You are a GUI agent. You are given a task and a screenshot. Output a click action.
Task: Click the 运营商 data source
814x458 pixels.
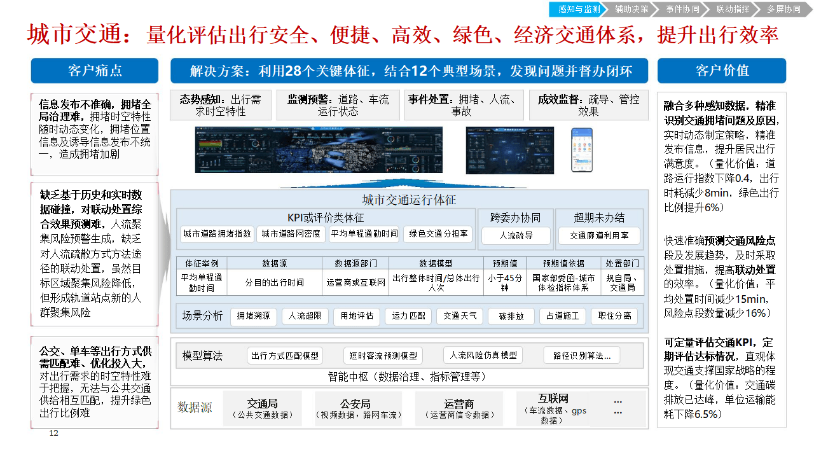point(459,408)
